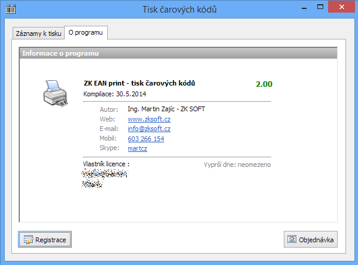Viewport: 358px width, 265px height.
Task: Open the www.zksoft.cz website link
Action: 149,119
